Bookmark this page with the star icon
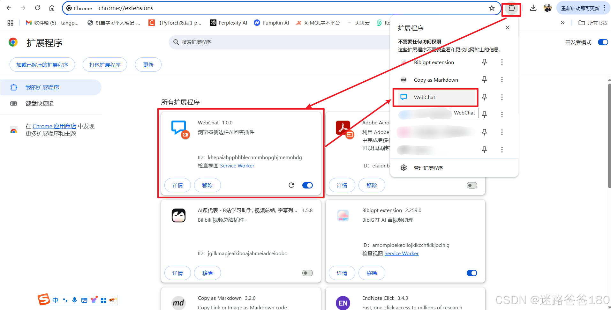This screenshot has height=310, width=611. coord(492,8)
